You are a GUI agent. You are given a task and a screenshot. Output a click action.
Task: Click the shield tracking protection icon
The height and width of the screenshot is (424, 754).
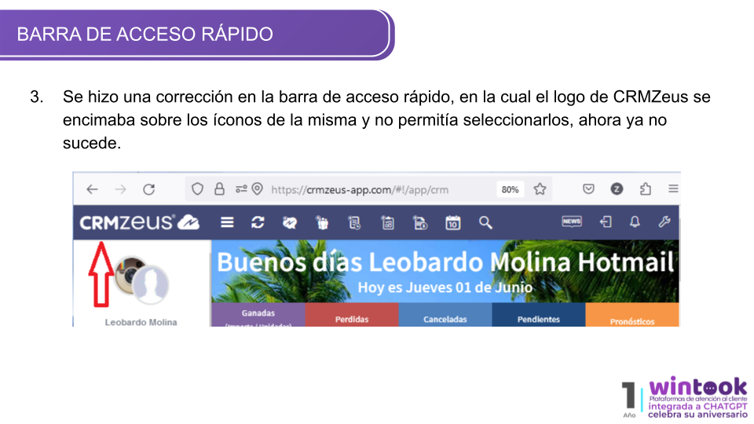[x=197, y=189]
